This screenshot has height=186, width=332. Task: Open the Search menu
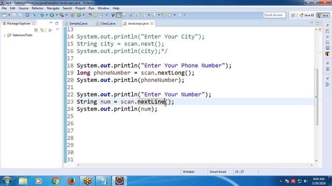(67, 8)
